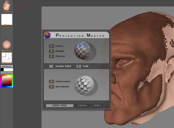Open Projection Master help question mark

tap(105, 106)
